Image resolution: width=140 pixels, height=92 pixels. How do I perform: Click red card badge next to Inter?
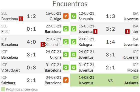pos(127,31)
